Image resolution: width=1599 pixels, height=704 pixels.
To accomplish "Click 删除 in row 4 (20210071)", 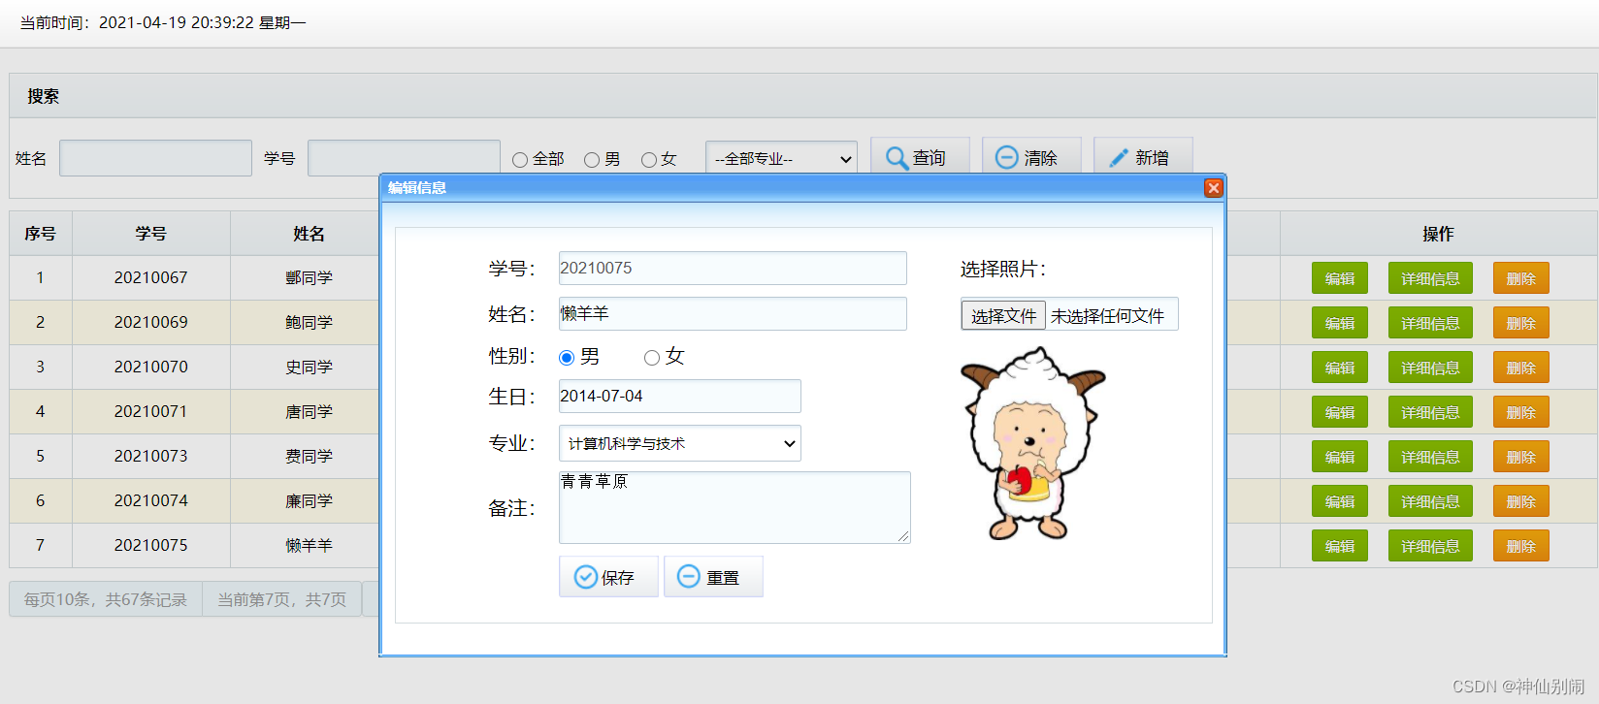I will pos(1521,412).
